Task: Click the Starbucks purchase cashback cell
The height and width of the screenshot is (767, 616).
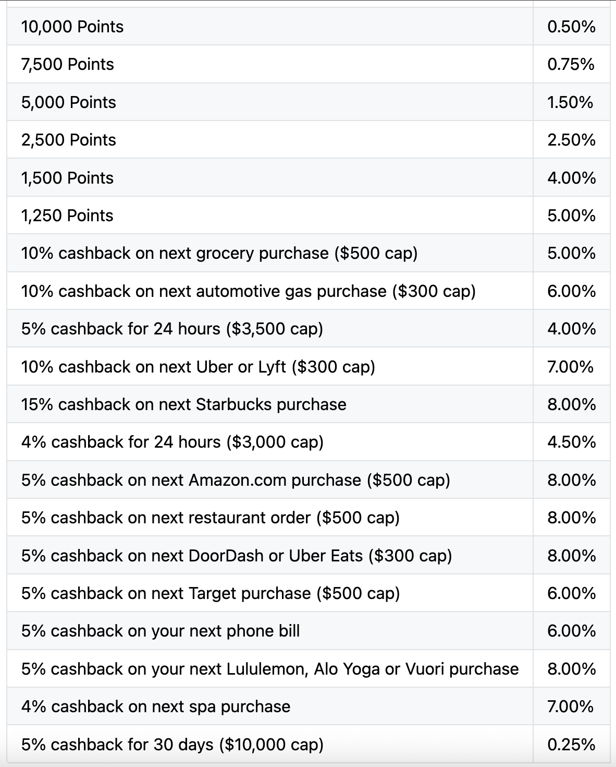Action: click(184, 404)
